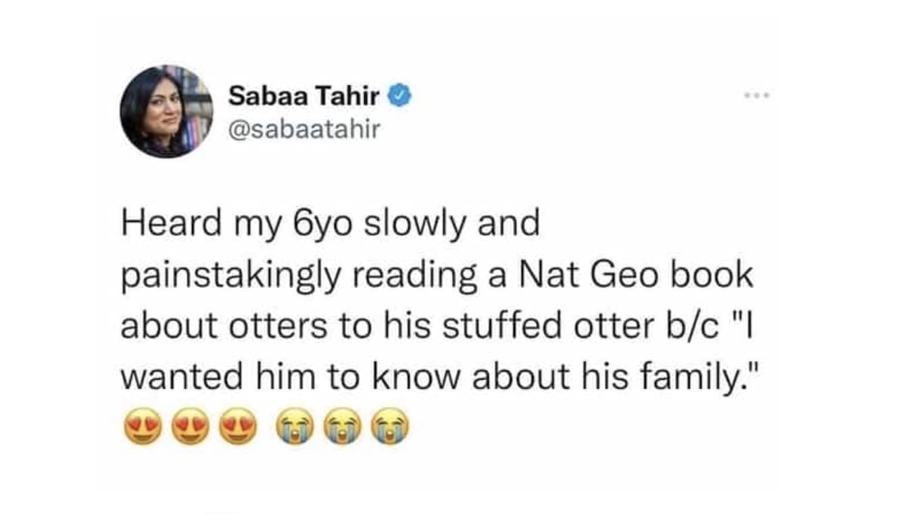Screen dimensions: 915x514
Task: Click the third heart-eyes emoji
Action: pos(238,426)
